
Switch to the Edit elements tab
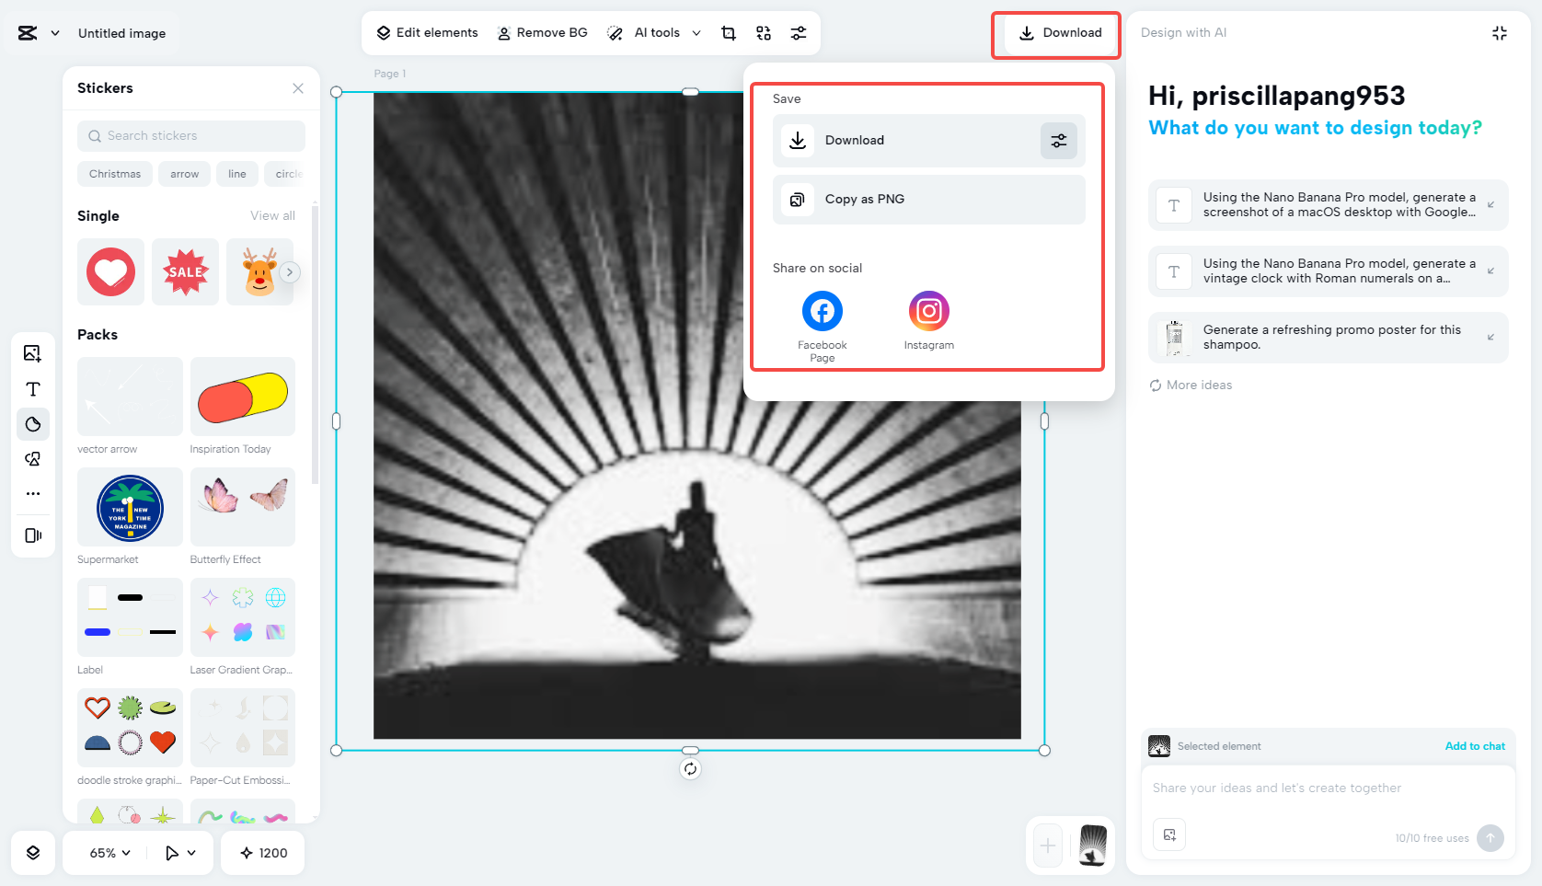click(x=426, y=32)
